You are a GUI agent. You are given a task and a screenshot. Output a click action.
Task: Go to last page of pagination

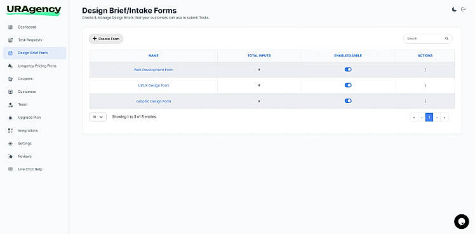coord(445,117)
